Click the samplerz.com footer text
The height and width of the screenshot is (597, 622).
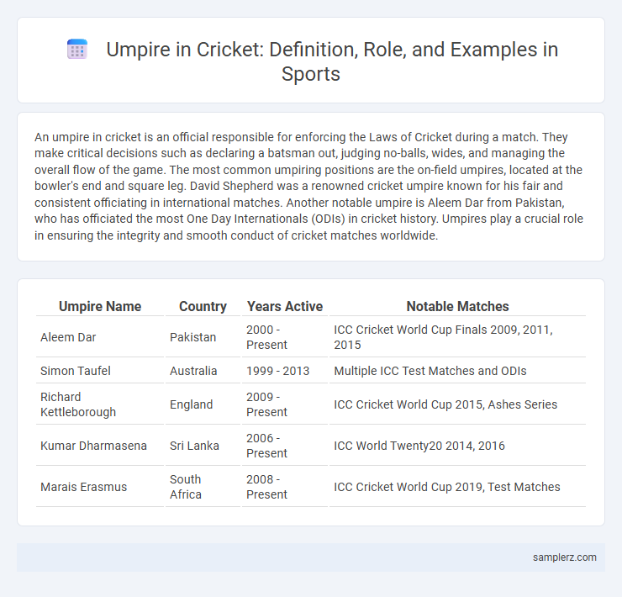pos(565,557)
